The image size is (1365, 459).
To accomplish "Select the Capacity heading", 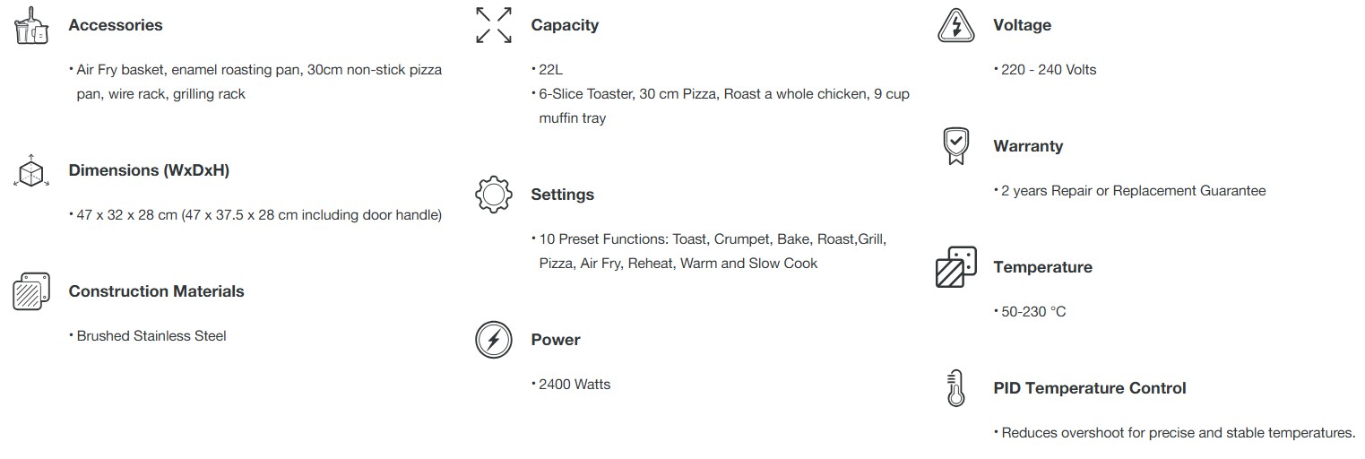I will (x=565, y=25).
